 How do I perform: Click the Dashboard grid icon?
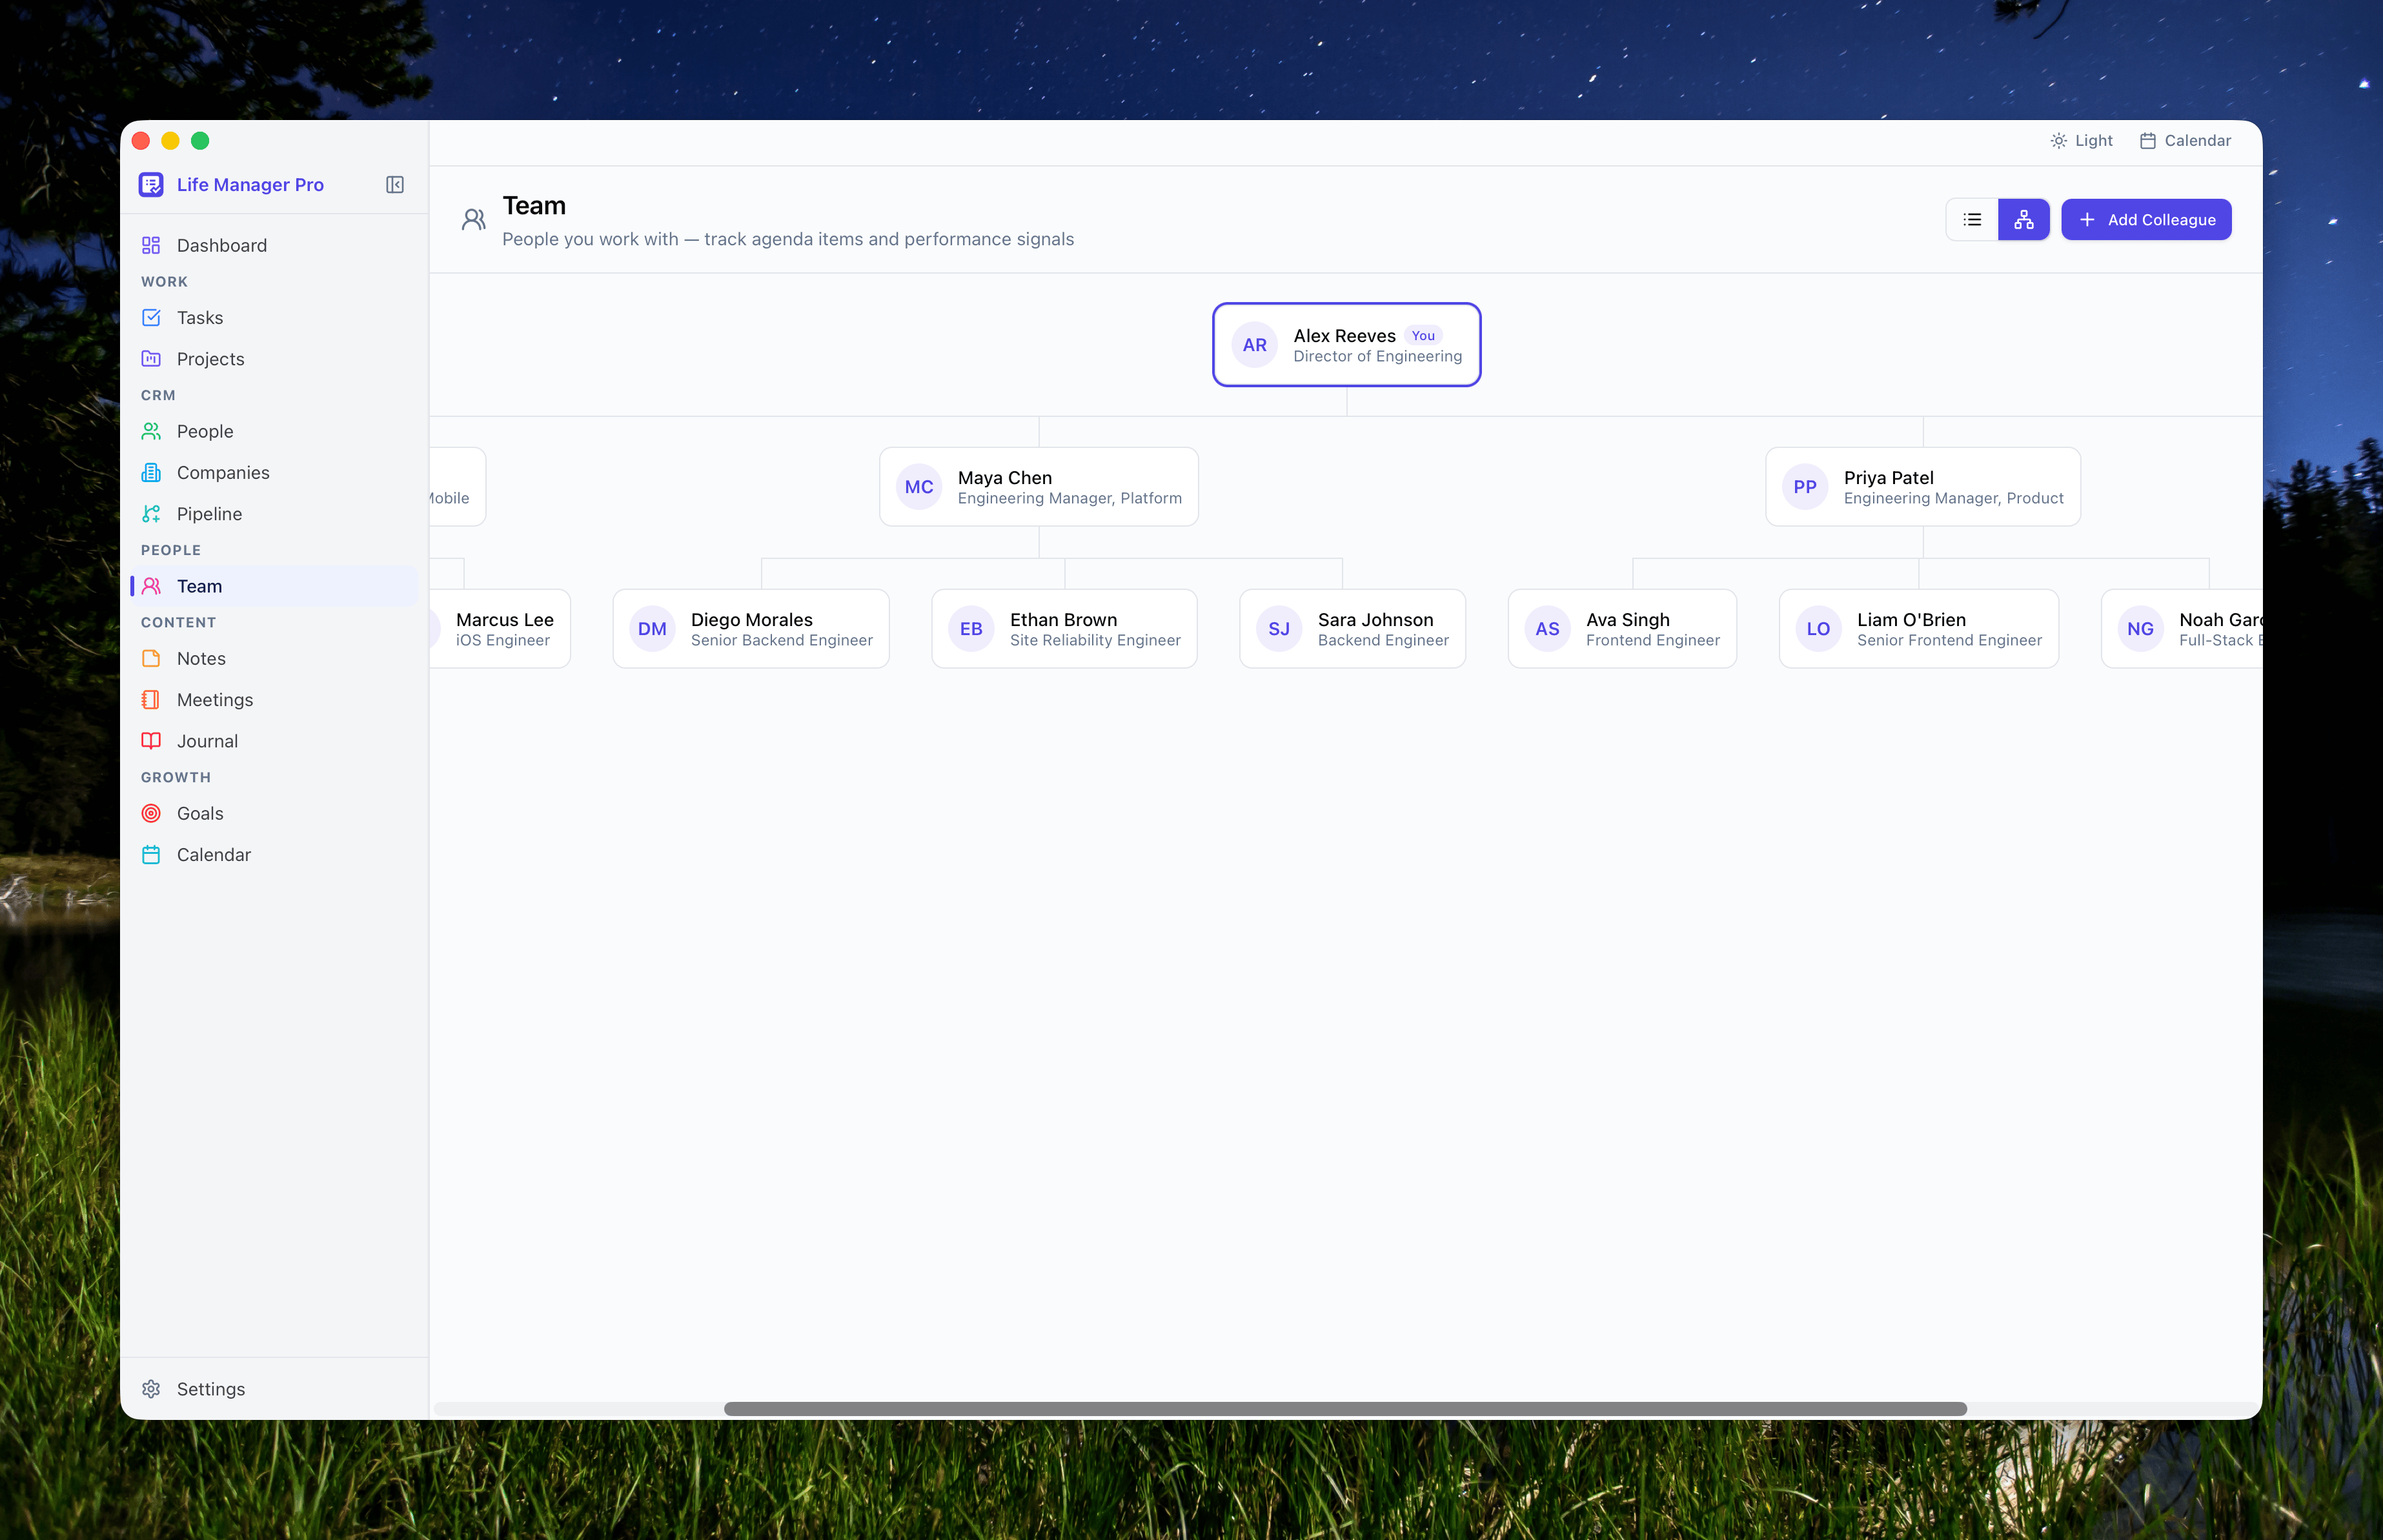pos(151,245)
